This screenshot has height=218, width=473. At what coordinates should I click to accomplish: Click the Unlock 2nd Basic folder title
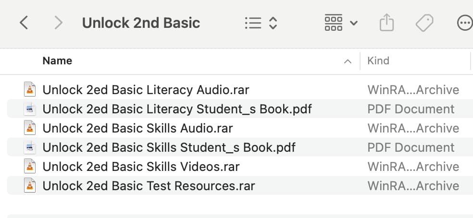141,23
